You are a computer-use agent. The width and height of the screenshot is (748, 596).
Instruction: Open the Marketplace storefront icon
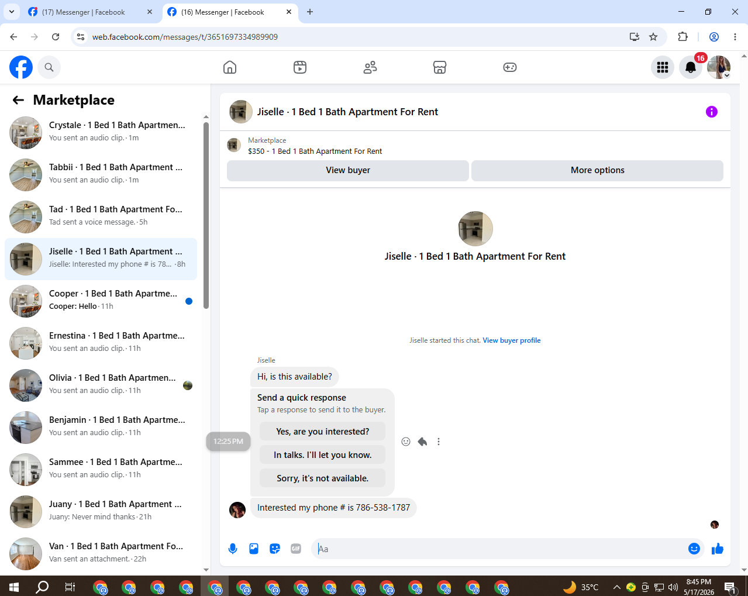pos(440,67)
